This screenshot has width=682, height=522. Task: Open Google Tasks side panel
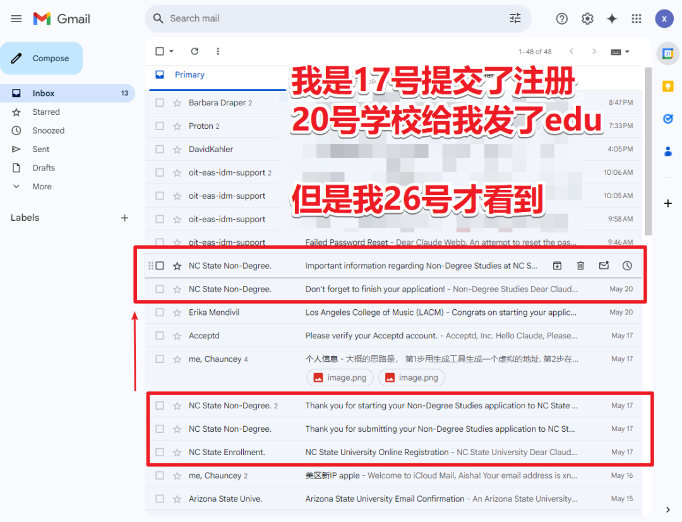pyautogui.click(x=667, y=119)
